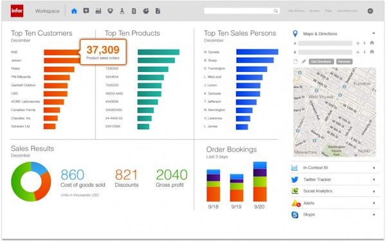Expand the Skype panel
The width and height of the screenshot is (386, 242).
pos(373,215)
